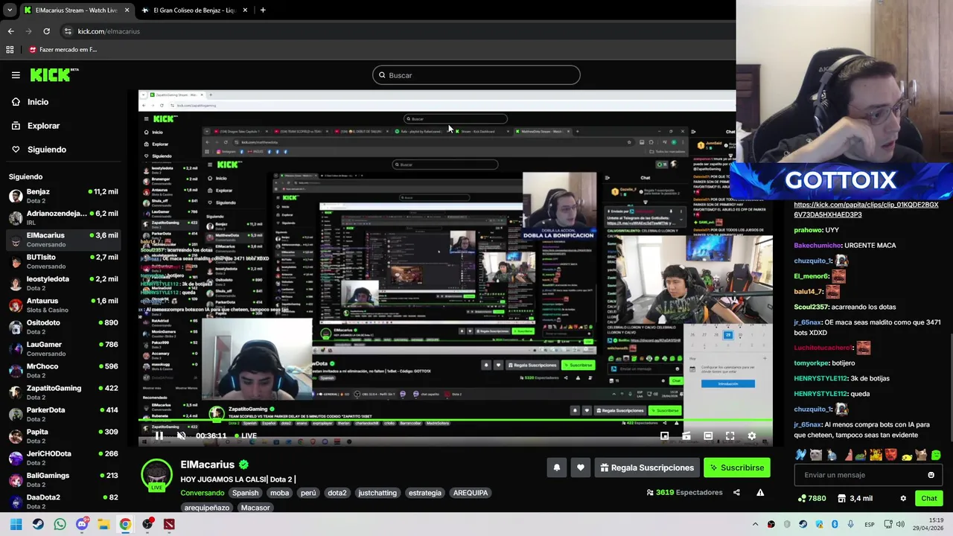Image resolution: width=953 pixels, height=536 pixels.
Task: Select the justchatting tag
Action: tap(377, 493)
